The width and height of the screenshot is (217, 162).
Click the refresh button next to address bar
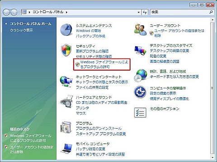pyautogui.click(x=145, y=12)
